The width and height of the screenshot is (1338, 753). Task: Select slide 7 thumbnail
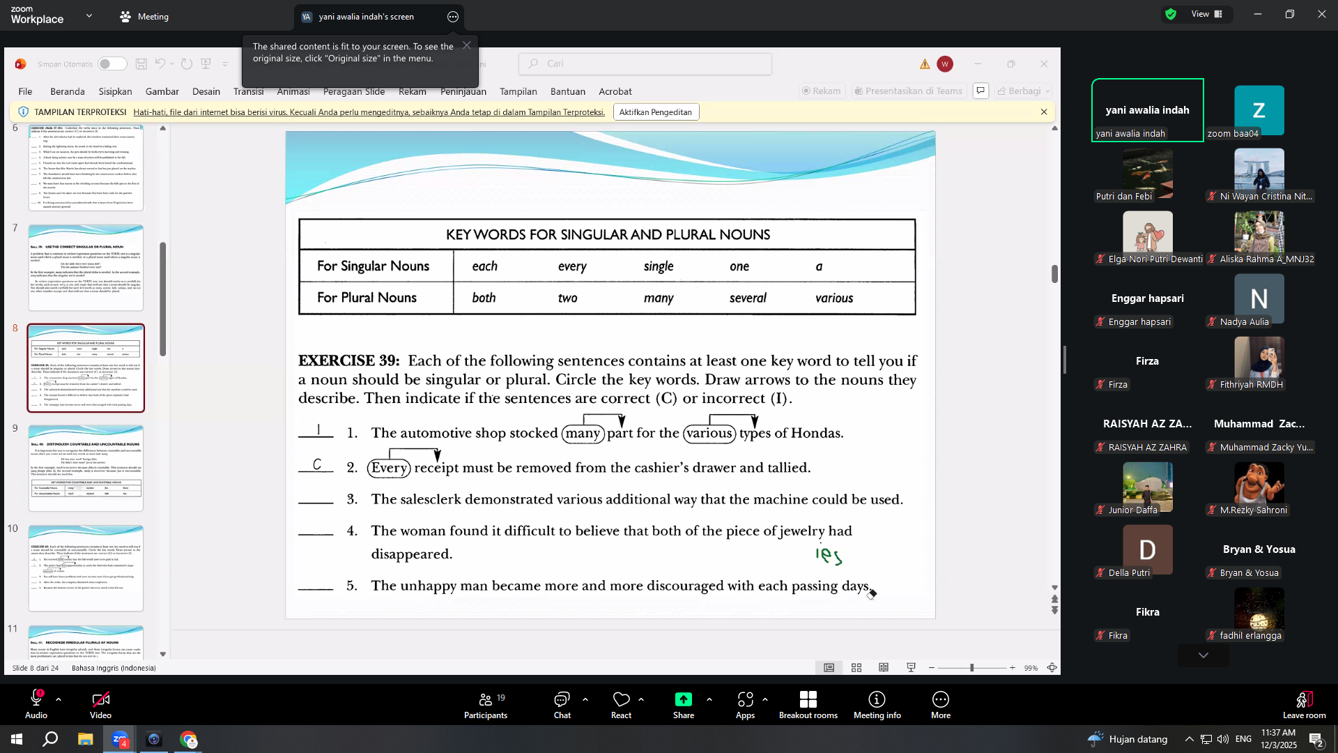tap(86, 268)
